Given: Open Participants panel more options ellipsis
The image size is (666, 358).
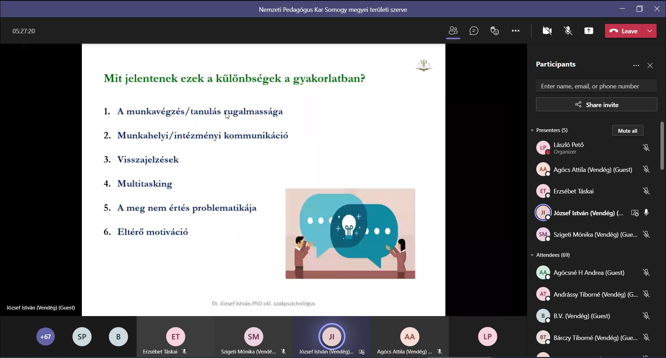Looking at the screenshot, I should tap(636, 66).
